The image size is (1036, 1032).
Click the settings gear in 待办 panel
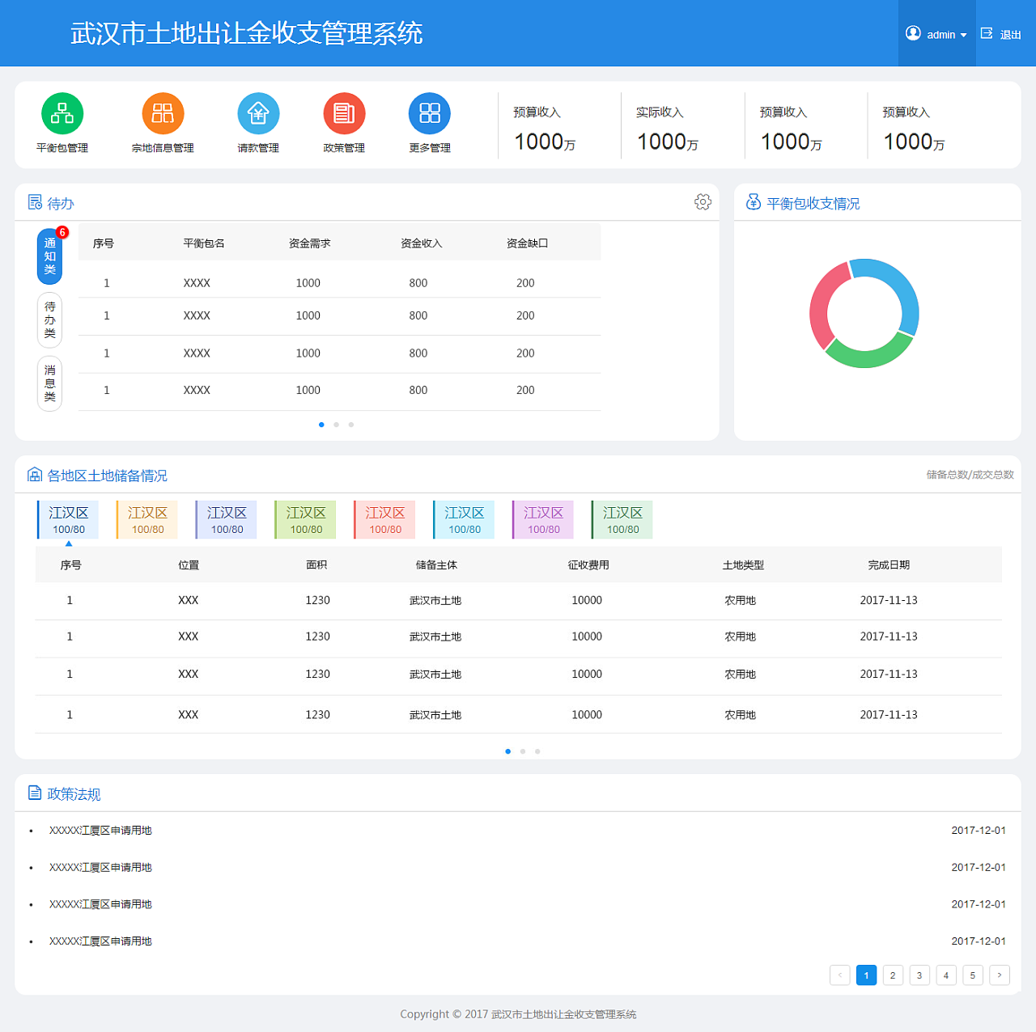pyautogui.click(x=703, y=202)
